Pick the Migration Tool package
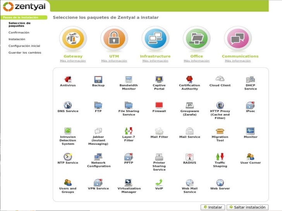The height and width of the screenshot is (211, 282). point(220,134)
